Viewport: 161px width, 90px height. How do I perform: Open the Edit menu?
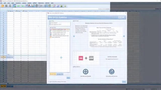(x=5, y=3)
